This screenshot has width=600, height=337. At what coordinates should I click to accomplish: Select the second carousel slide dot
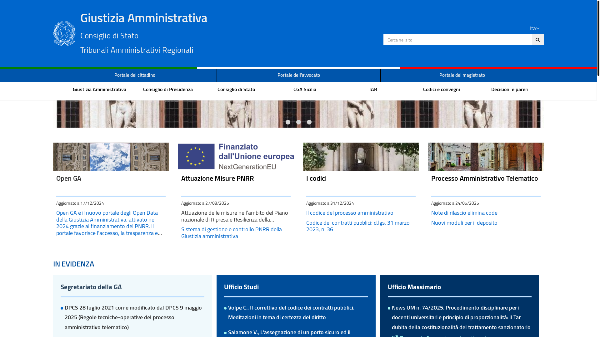298,122
